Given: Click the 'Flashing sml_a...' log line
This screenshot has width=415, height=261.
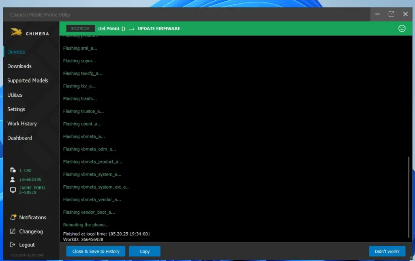Looking at the screenshot, I should point(80,48).
